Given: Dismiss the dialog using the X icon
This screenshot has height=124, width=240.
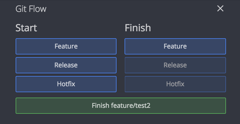Looking at the screenshot, I should click(x=220, y=8).
